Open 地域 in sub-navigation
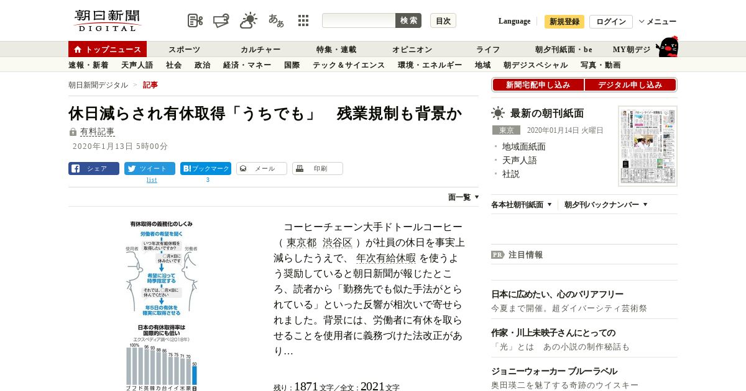Viewport: 746px width, 391px height. click(x=482, y=65)
